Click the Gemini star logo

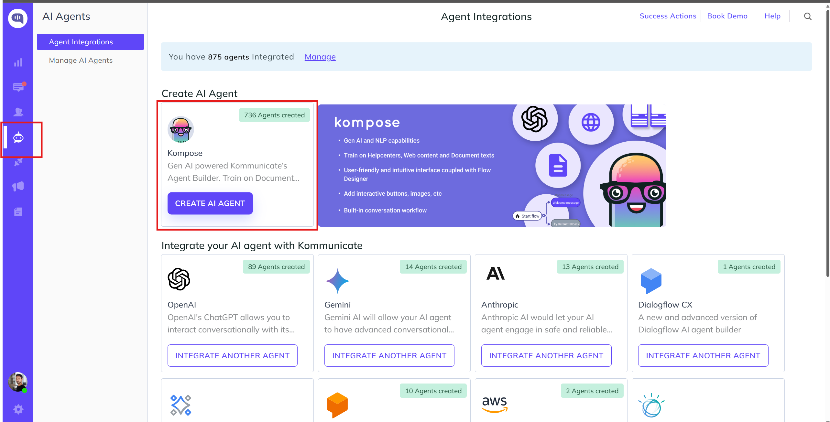click(338, 281)
